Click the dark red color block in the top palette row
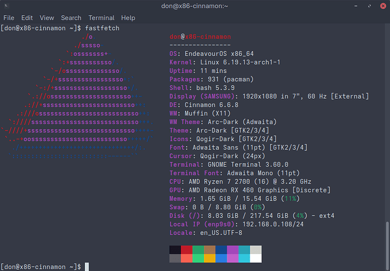This screenshot has height=271, width=390. pos(187,250)
